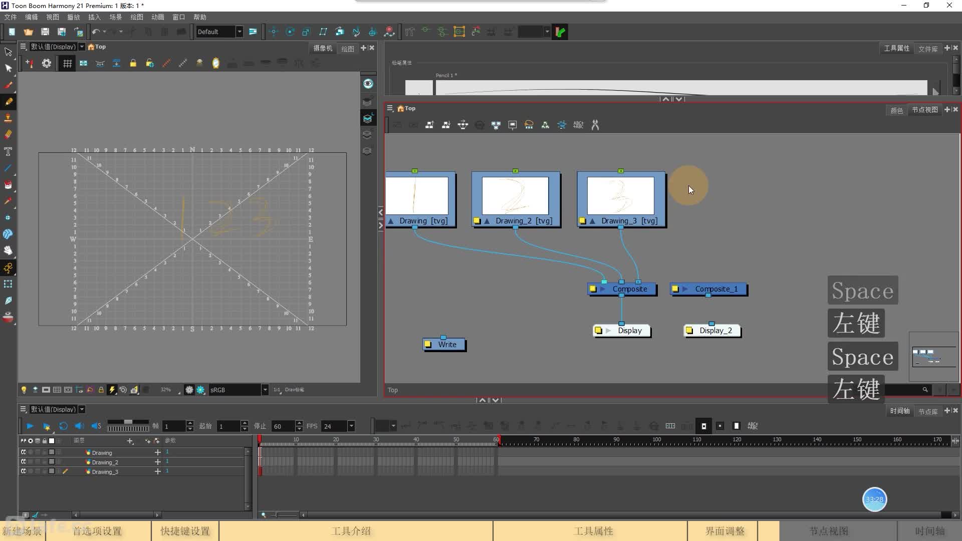Screen dimensions: 962x541
Task: Toggle the Drawing layer enable icon in timeline
Action: pos(24,452)
